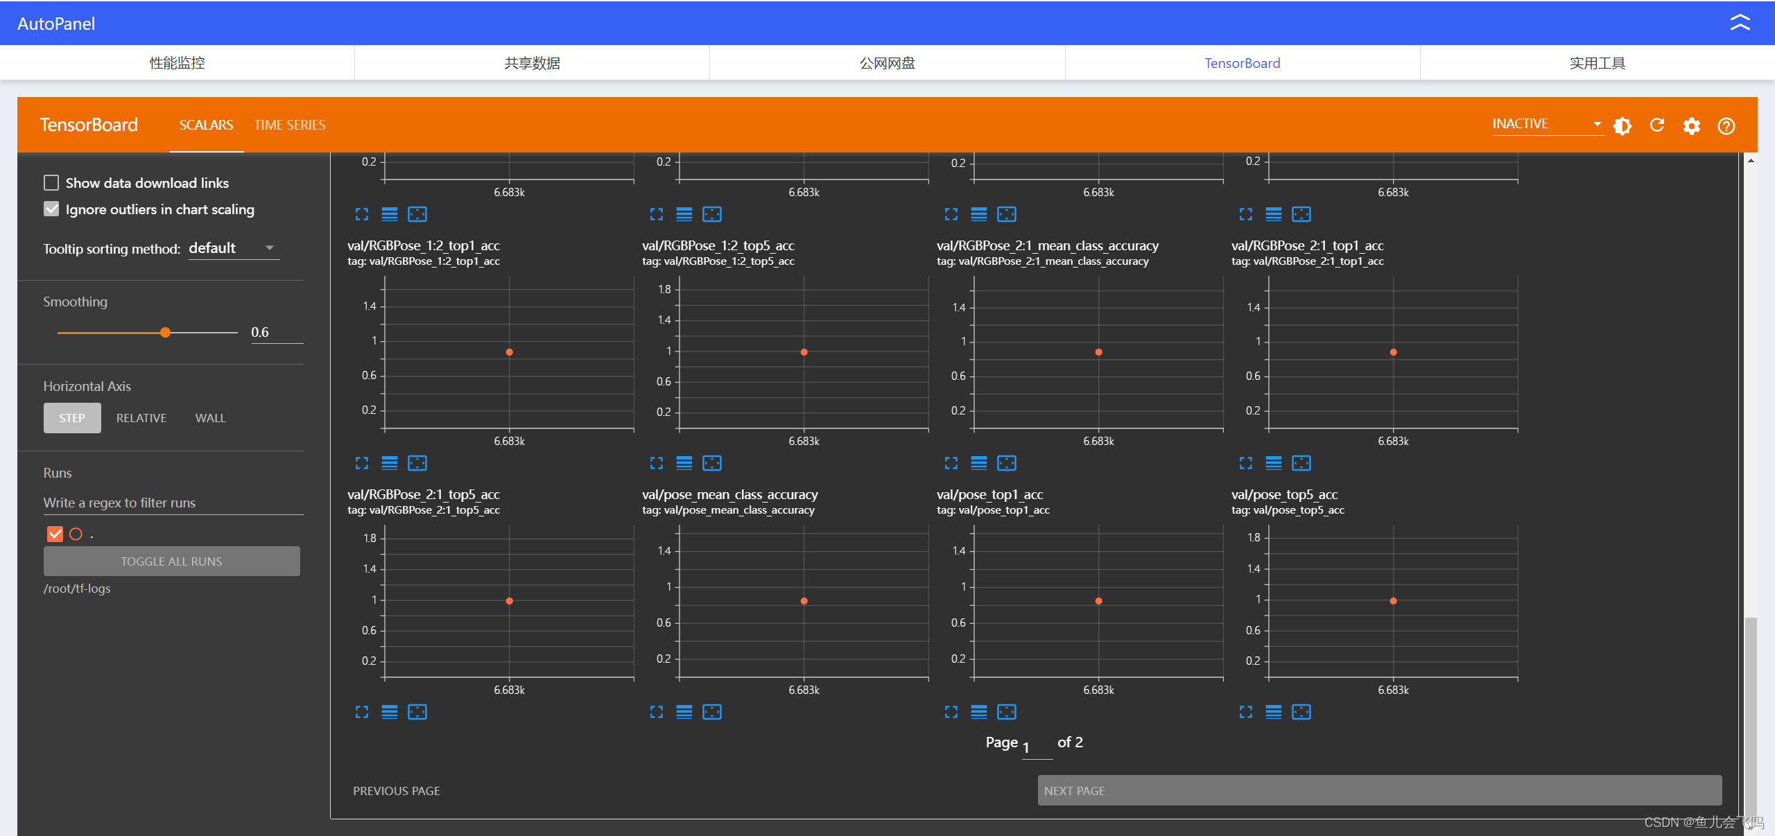Switch to TIME SERIES tab
The height and width of the screenshot is (836, 1775).
point(289,125)
